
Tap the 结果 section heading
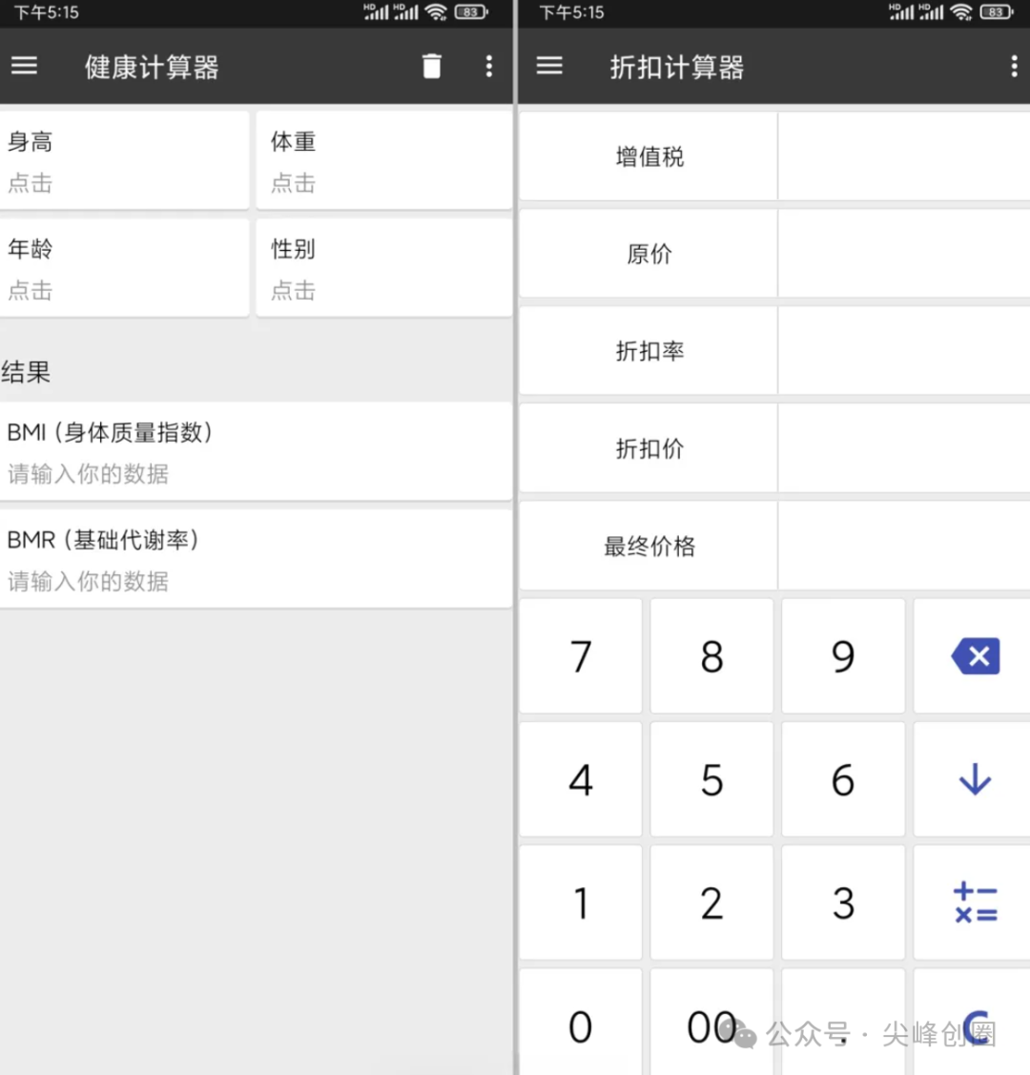tap(26, 372)
